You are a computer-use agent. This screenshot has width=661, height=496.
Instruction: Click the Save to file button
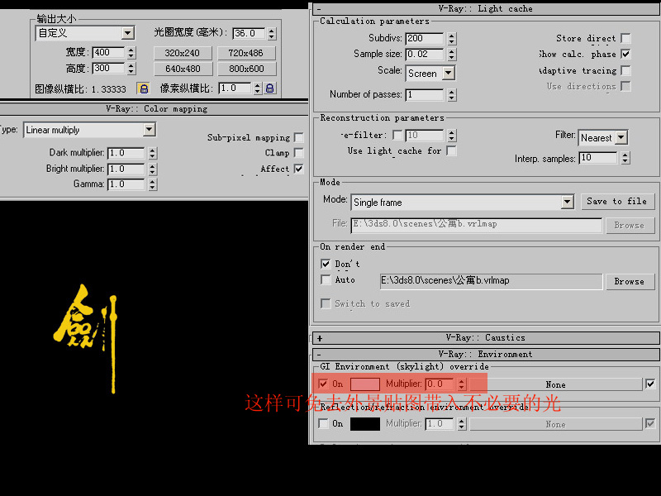coord(616,201)
